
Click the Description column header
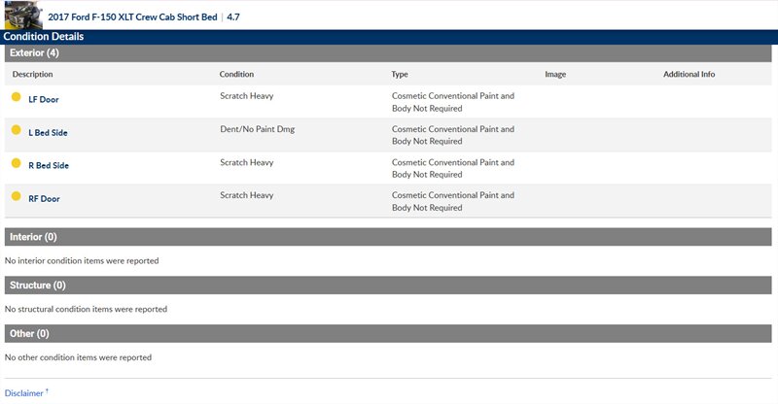coord(32,74)
